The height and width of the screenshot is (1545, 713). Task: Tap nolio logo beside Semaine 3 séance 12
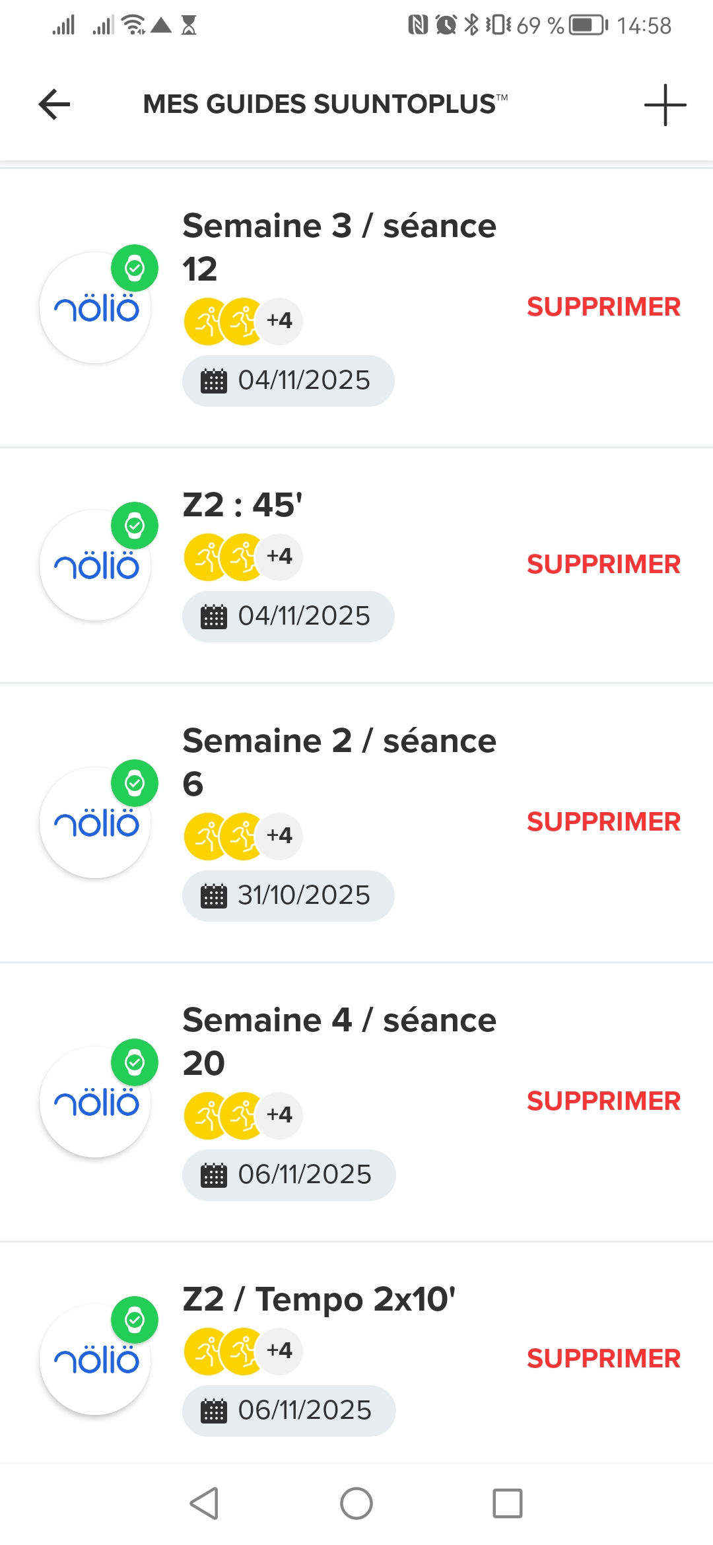click(x=95, y=309)
